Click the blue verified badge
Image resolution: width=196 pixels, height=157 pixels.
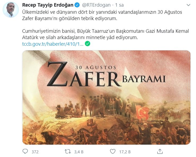[77, 5]
